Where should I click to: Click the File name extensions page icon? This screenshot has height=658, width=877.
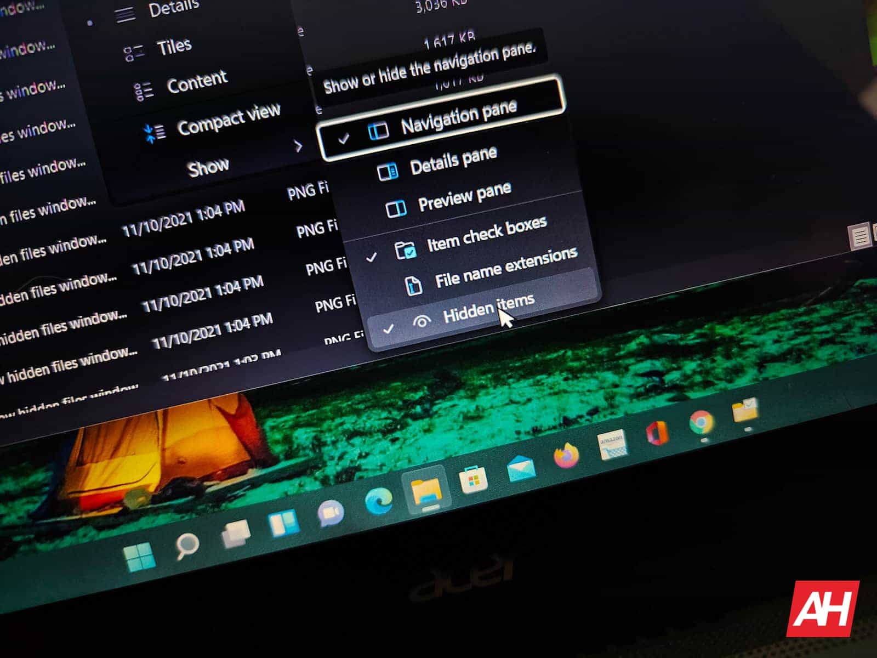click(413, 286)
